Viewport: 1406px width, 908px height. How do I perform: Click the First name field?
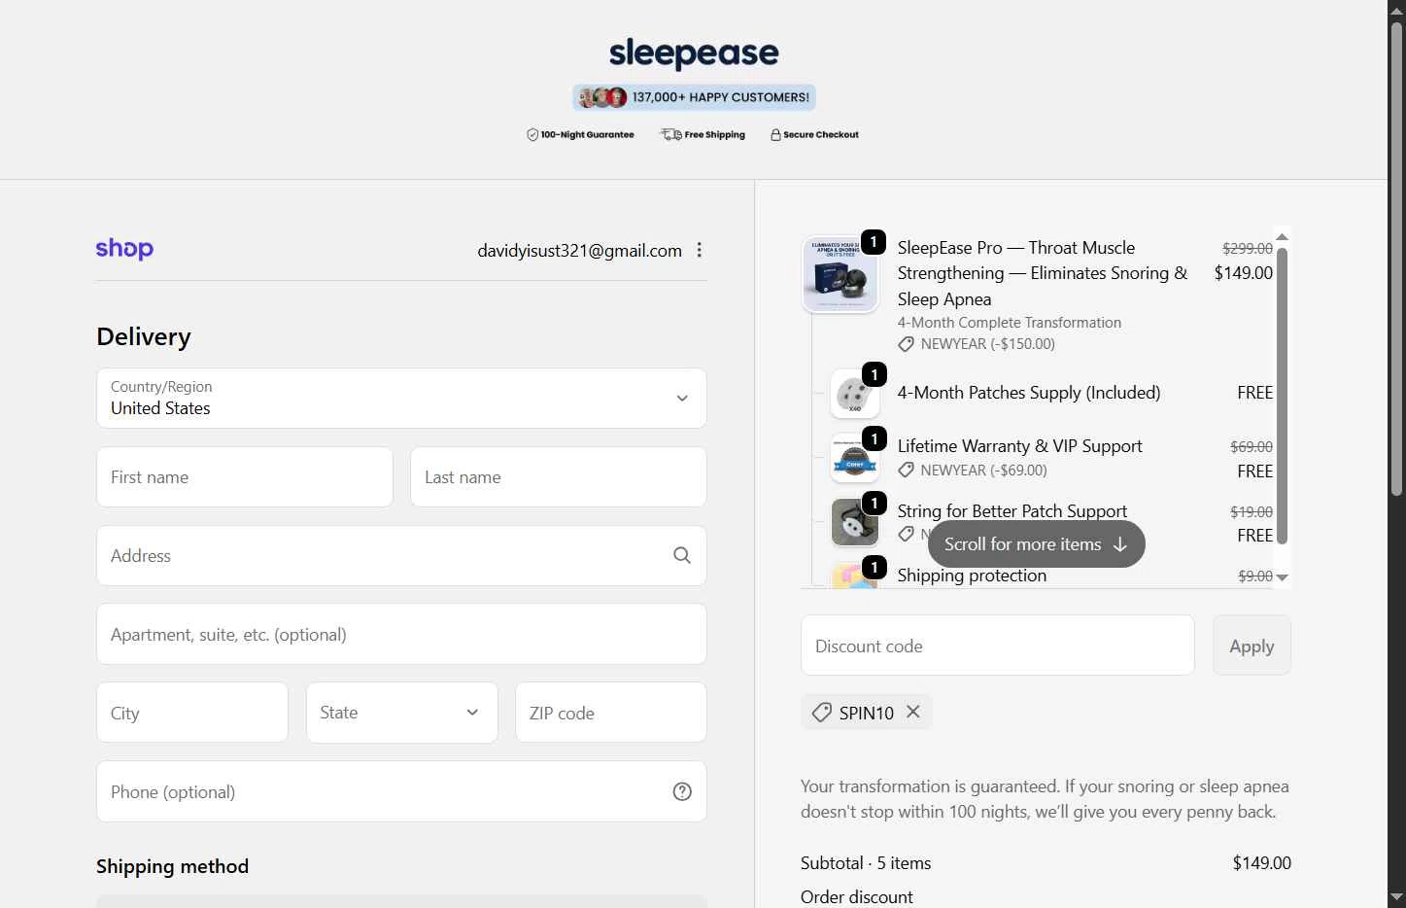click(245, 477)
